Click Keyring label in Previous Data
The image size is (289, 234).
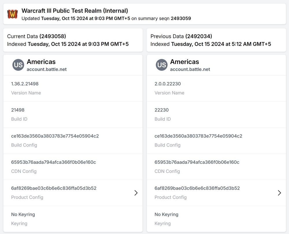point(162,224)
